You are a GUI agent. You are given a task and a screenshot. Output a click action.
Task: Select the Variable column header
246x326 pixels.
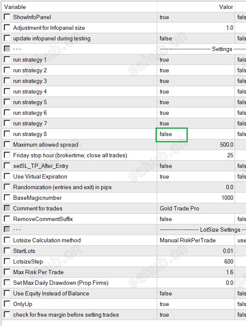pyautogui.click(x=79, y=7)
